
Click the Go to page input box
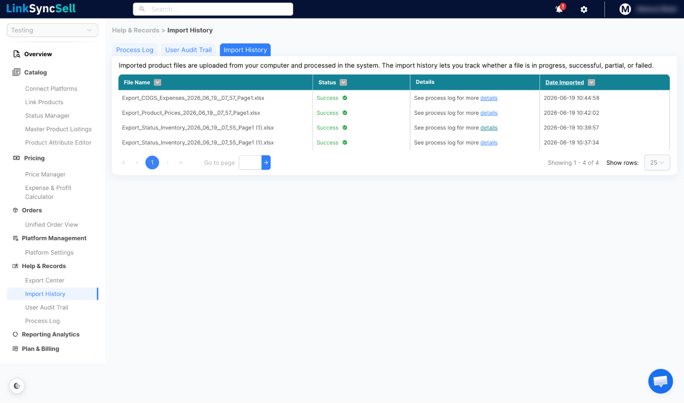(250, 162)
